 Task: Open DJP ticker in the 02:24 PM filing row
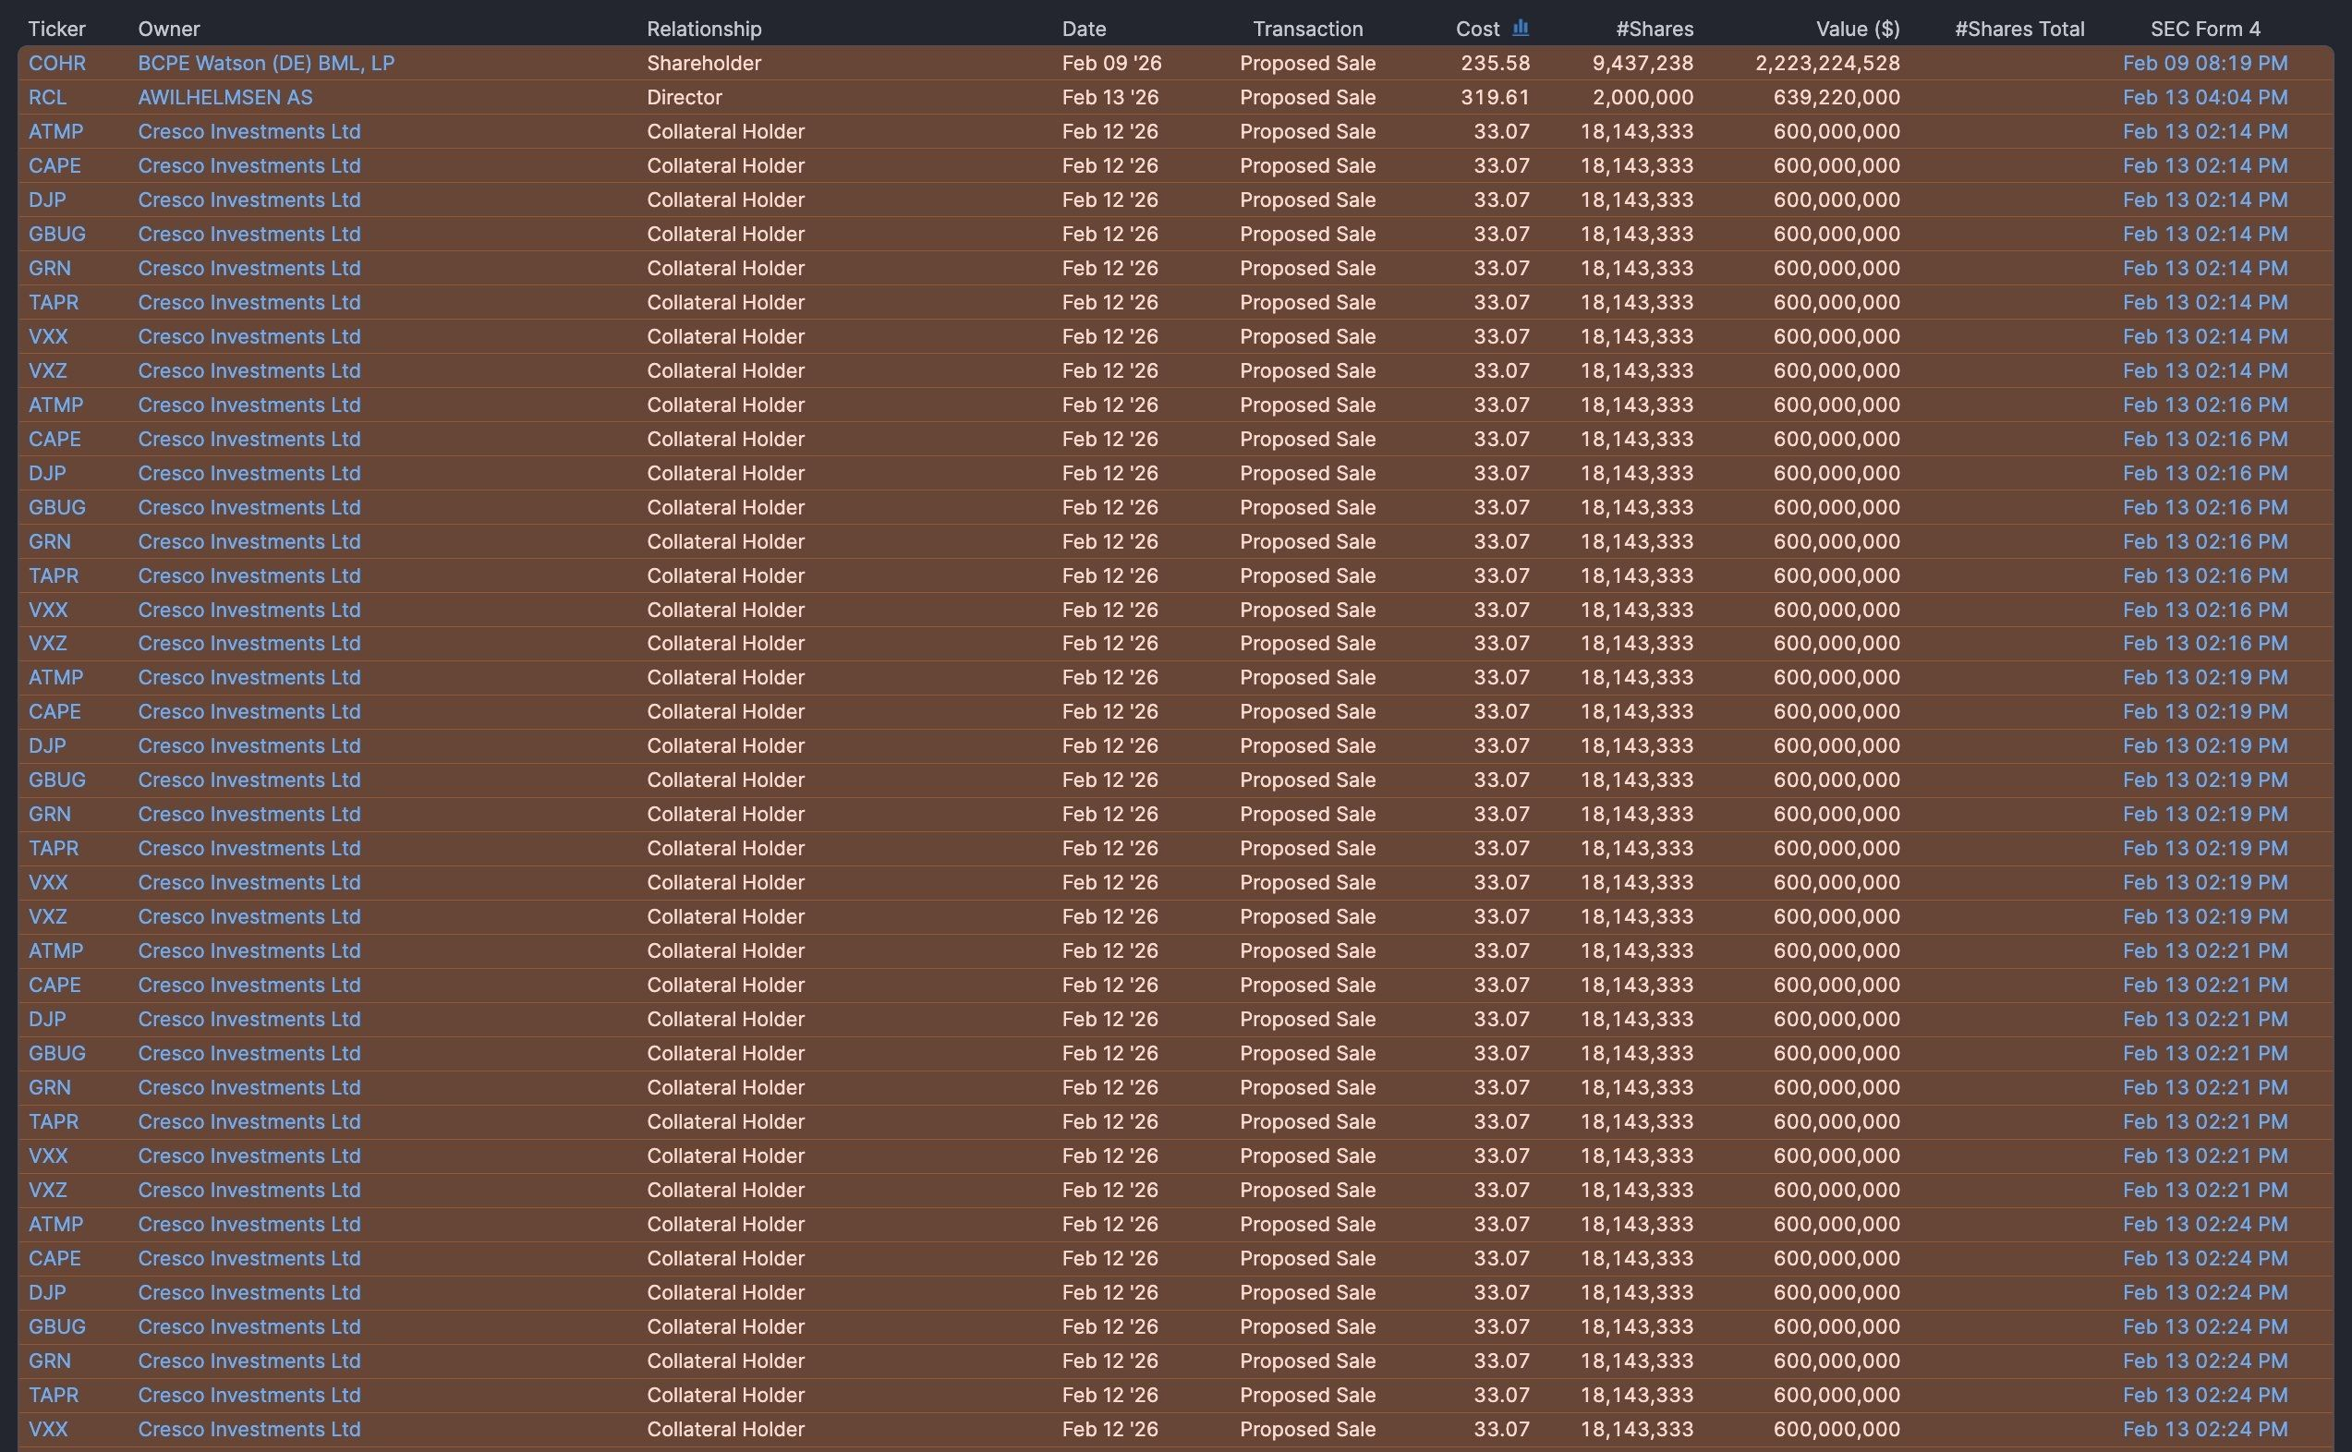pos(47,1292)
